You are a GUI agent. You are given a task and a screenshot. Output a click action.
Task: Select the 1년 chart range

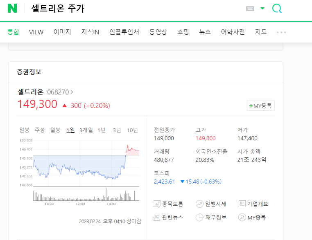tap(102, 130)
